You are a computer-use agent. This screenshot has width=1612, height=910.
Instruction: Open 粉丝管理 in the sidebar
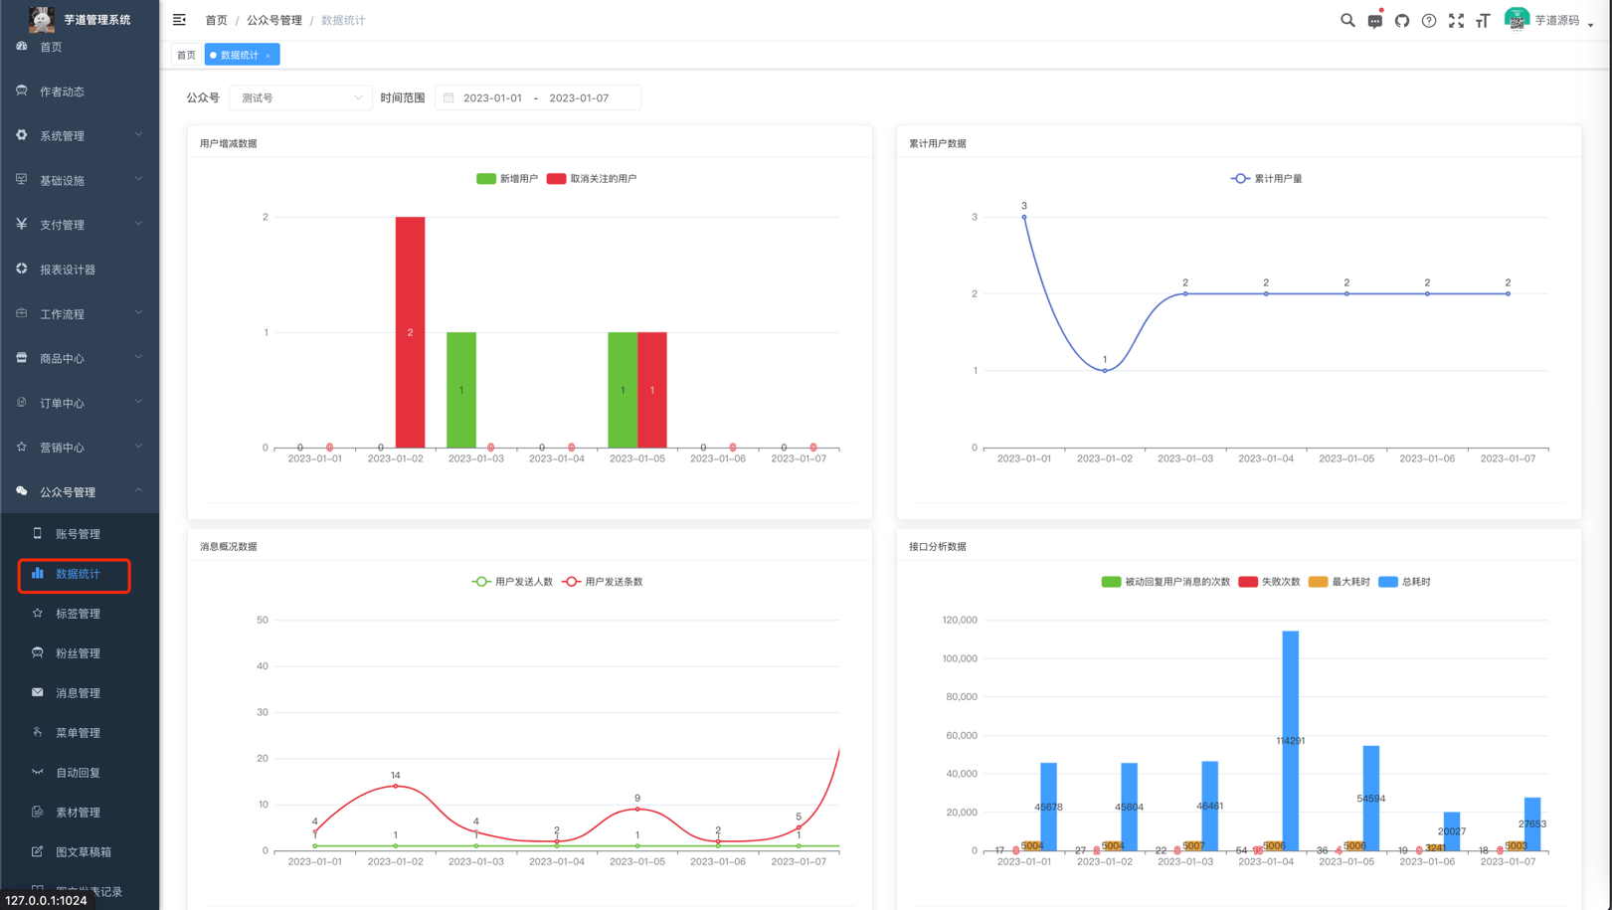[78, 653]
